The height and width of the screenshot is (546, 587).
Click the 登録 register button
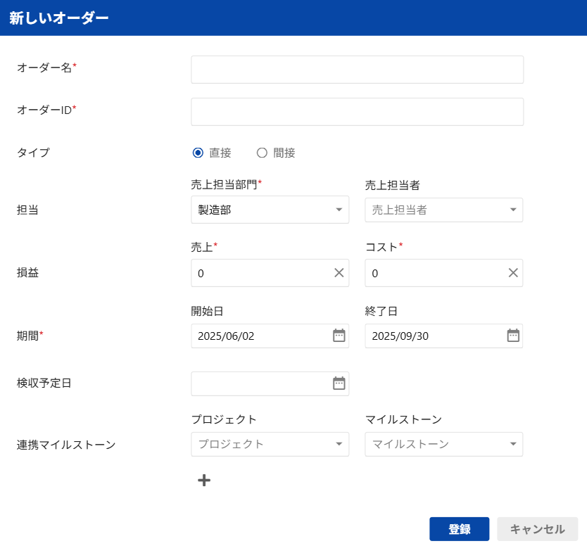tap(459, 529)
